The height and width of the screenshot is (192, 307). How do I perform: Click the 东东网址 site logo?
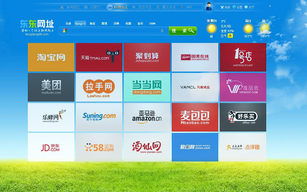(x=37, y=24)
